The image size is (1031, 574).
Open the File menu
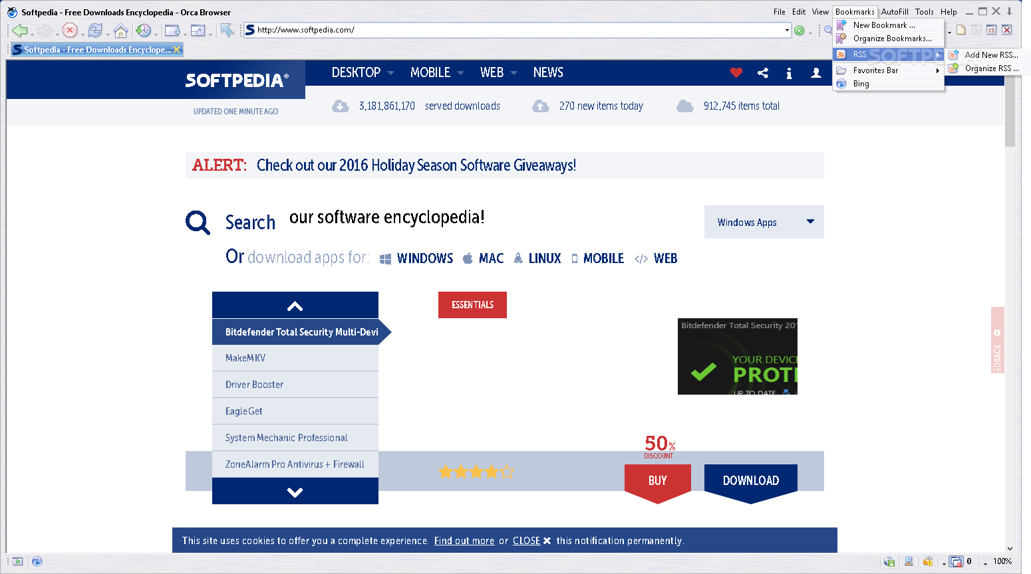pyautogui.click(x=779, y=12)
